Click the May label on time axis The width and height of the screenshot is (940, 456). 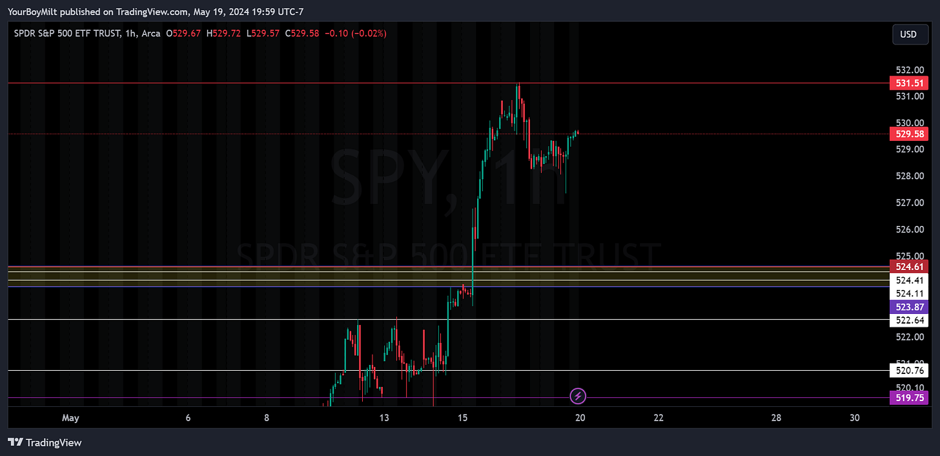pos(70,418)
